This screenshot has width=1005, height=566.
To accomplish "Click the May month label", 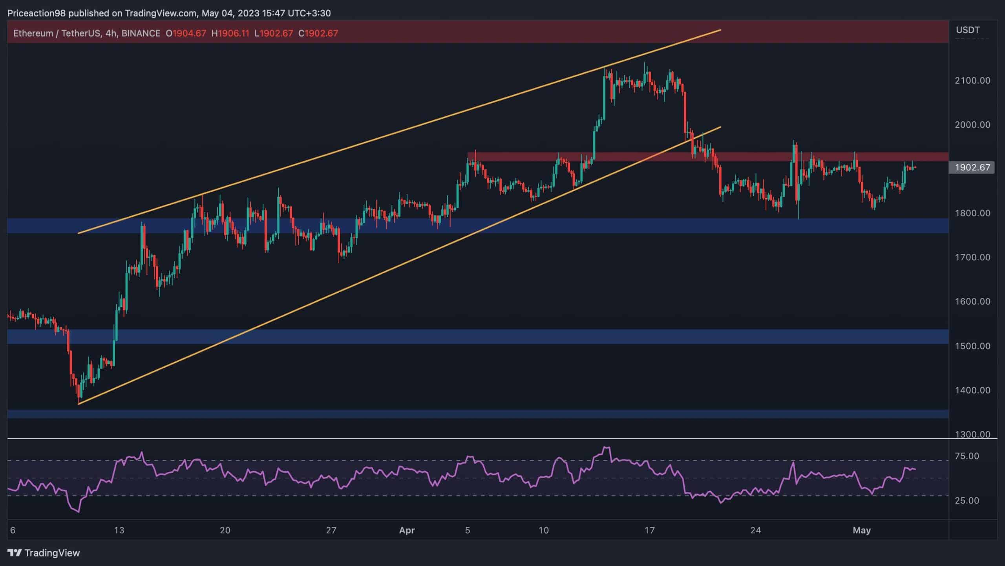I will 862,530.
